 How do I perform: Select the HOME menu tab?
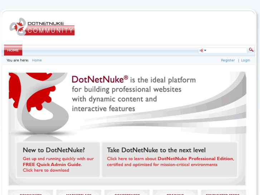point(13,50)
